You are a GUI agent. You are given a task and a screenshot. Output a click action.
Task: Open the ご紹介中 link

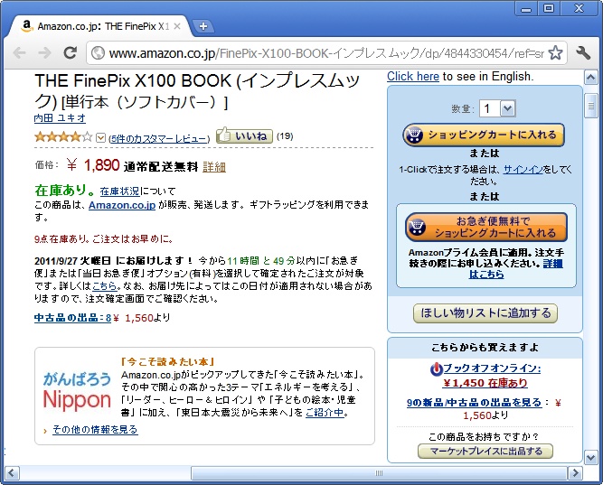click(325, 413)
